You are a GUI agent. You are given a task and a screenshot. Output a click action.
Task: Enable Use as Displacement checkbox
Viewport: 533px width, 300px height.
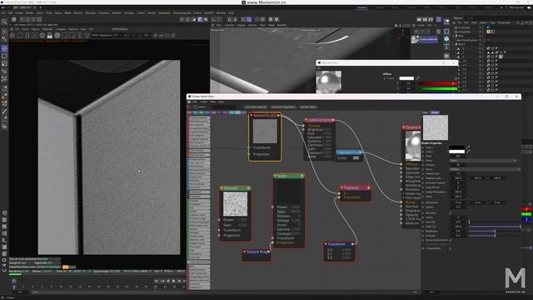(451, 240)
